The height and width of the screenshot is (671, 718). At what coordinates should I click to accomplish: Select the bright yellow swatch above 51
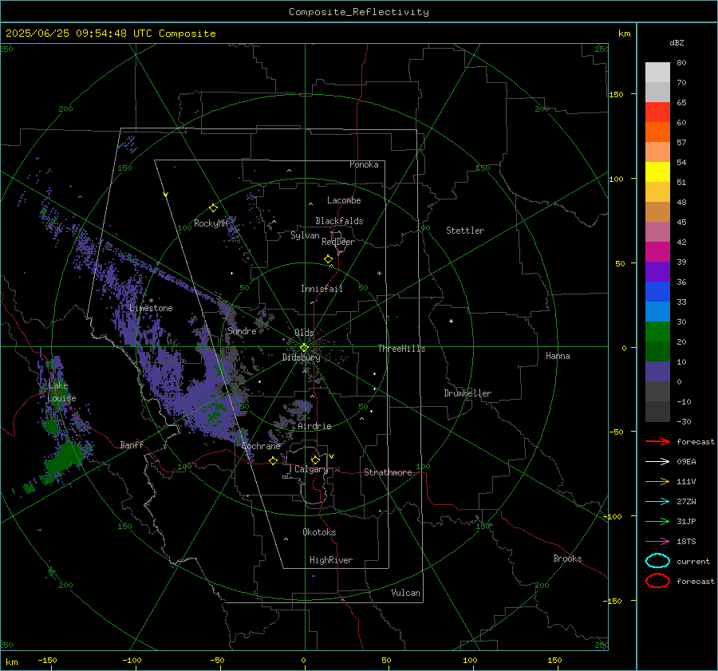[x=657, y=172]
